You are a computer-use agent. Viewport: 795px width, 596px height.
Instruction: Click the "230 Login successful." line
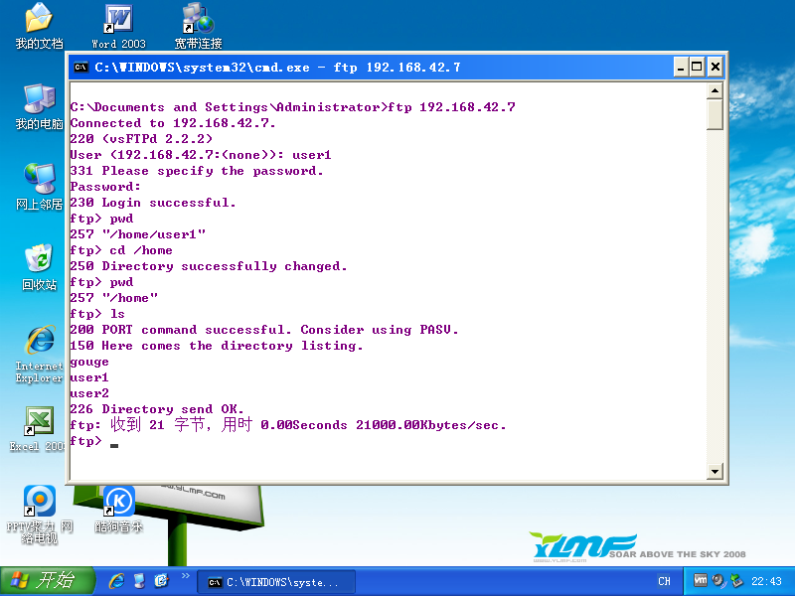(153, 203)
